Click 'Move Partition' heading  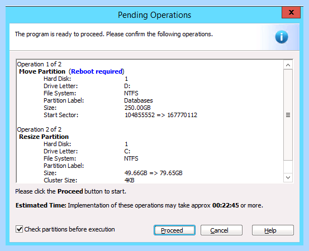(42, 71)
